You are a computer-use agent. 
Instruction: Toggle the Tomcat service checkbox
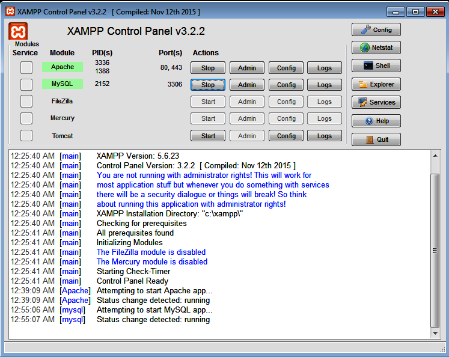pyautogui.click(x=26, y=135)
